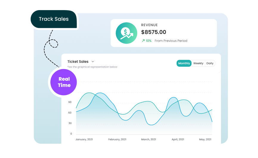
Task: Click the Track Sales label
Action: coord(54,19)
